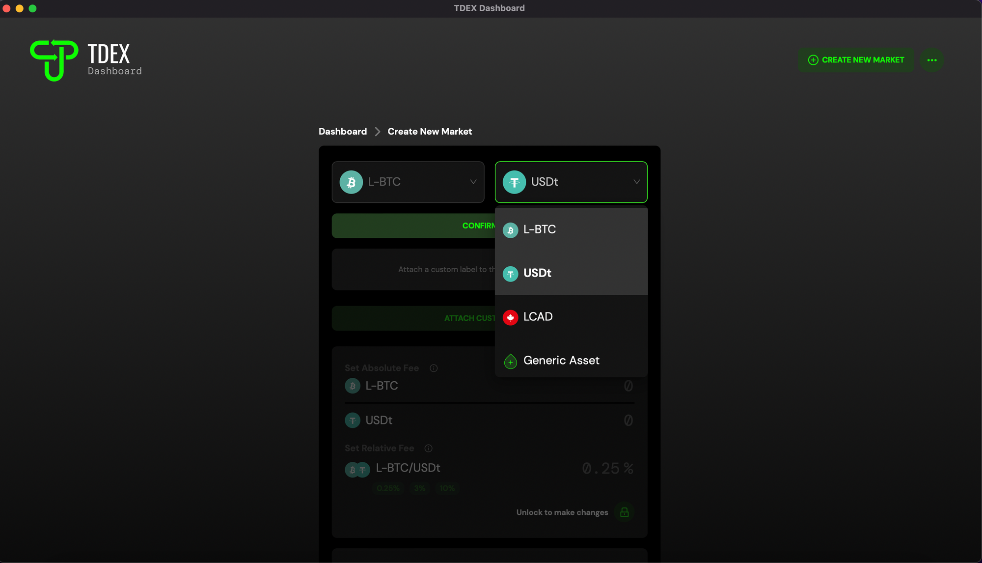
Task: Click the 0.25% relative fee percentage display
Action: (607, 468)
